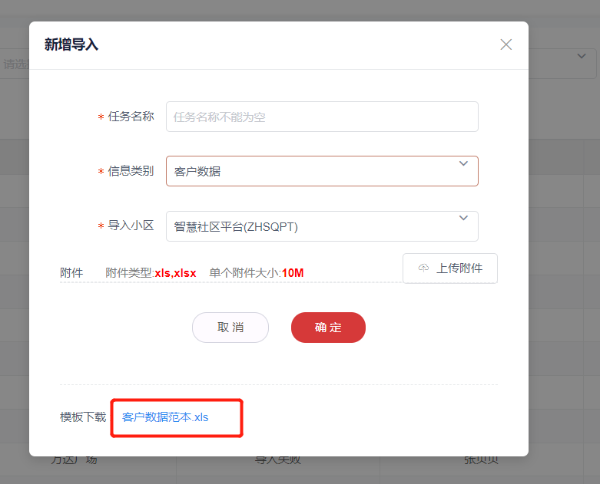Click the 信息类别 field label
Screen dimensions: 600x484
[x=131, y=171]
